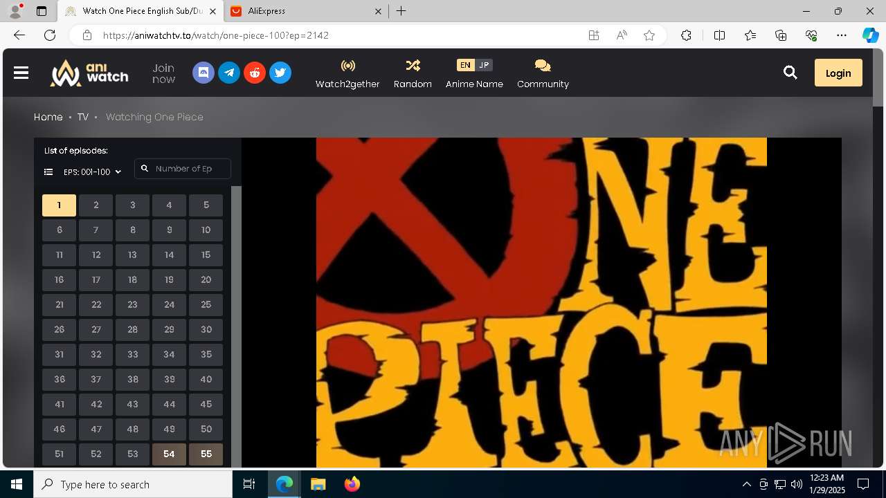The height and width of the screenshot is (498, 886).
Task: Open the Twitter social icon
Action: pyautogui.click(x=280, y=73)
